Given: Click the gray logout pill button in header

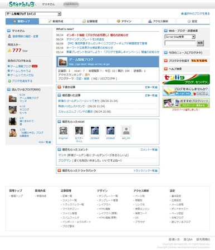Looking at the screenshot, I should click(x=71, y=4).
